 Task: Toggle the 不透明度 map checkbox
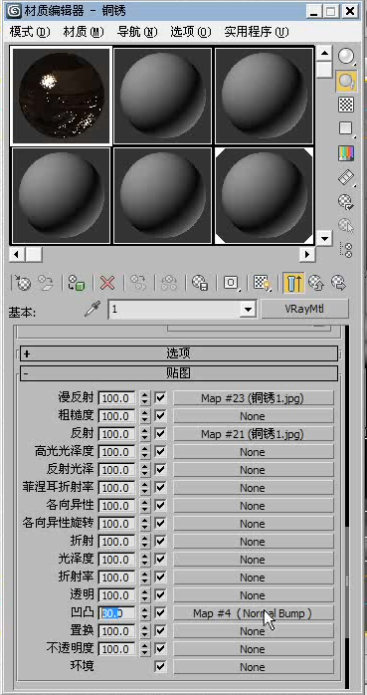pos(160,649)
